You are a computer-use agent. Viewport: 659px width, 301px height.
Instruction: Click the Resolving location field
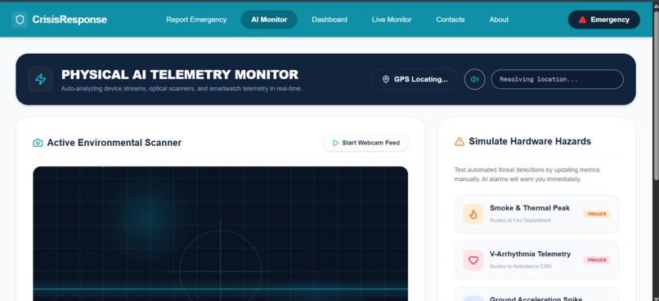558,79
